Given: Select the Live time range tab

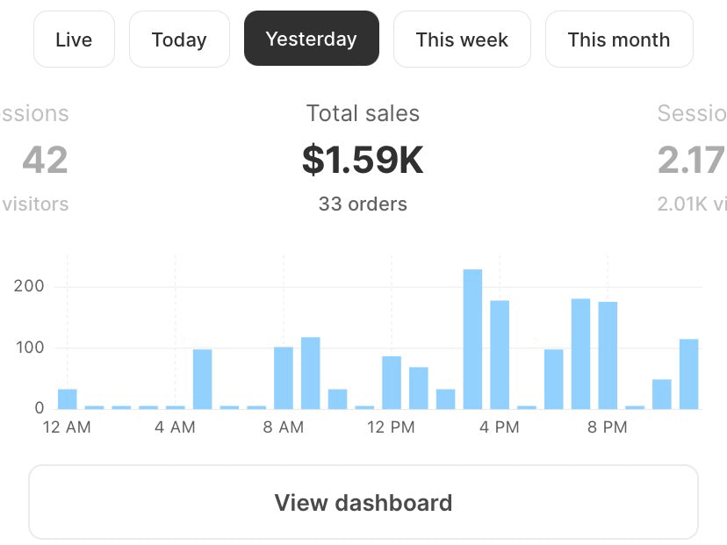Looking at the screenshot, I should pos(74,39).
